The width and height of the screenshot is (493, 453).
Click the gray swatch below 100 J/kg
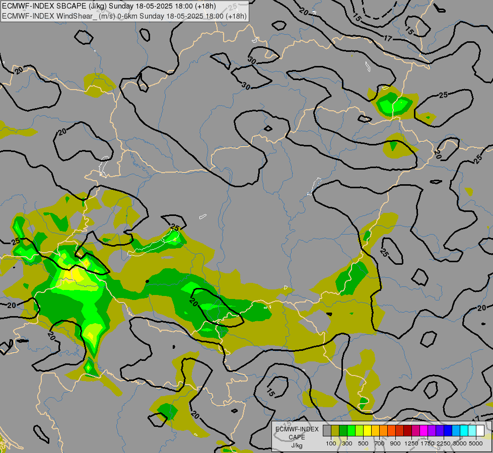tap(327, 430)
